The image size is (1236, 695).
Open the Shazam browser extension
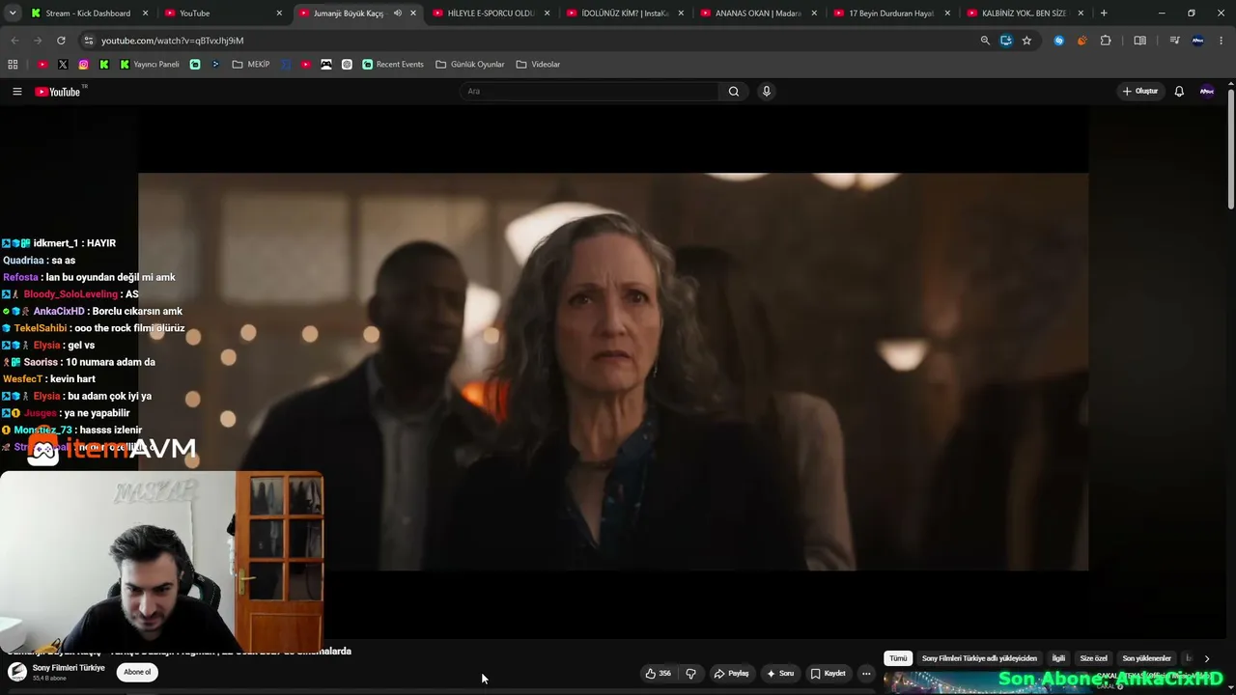[x=1059, y=41]
